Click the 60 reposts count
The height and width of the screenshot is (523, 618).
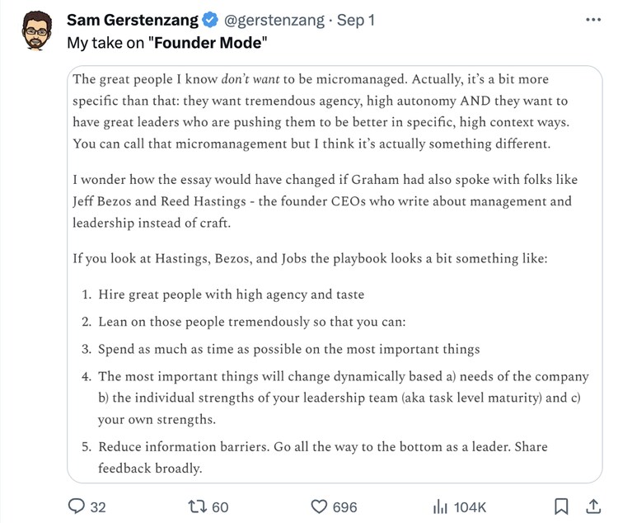pyautogui.click(x=220, y=507)
